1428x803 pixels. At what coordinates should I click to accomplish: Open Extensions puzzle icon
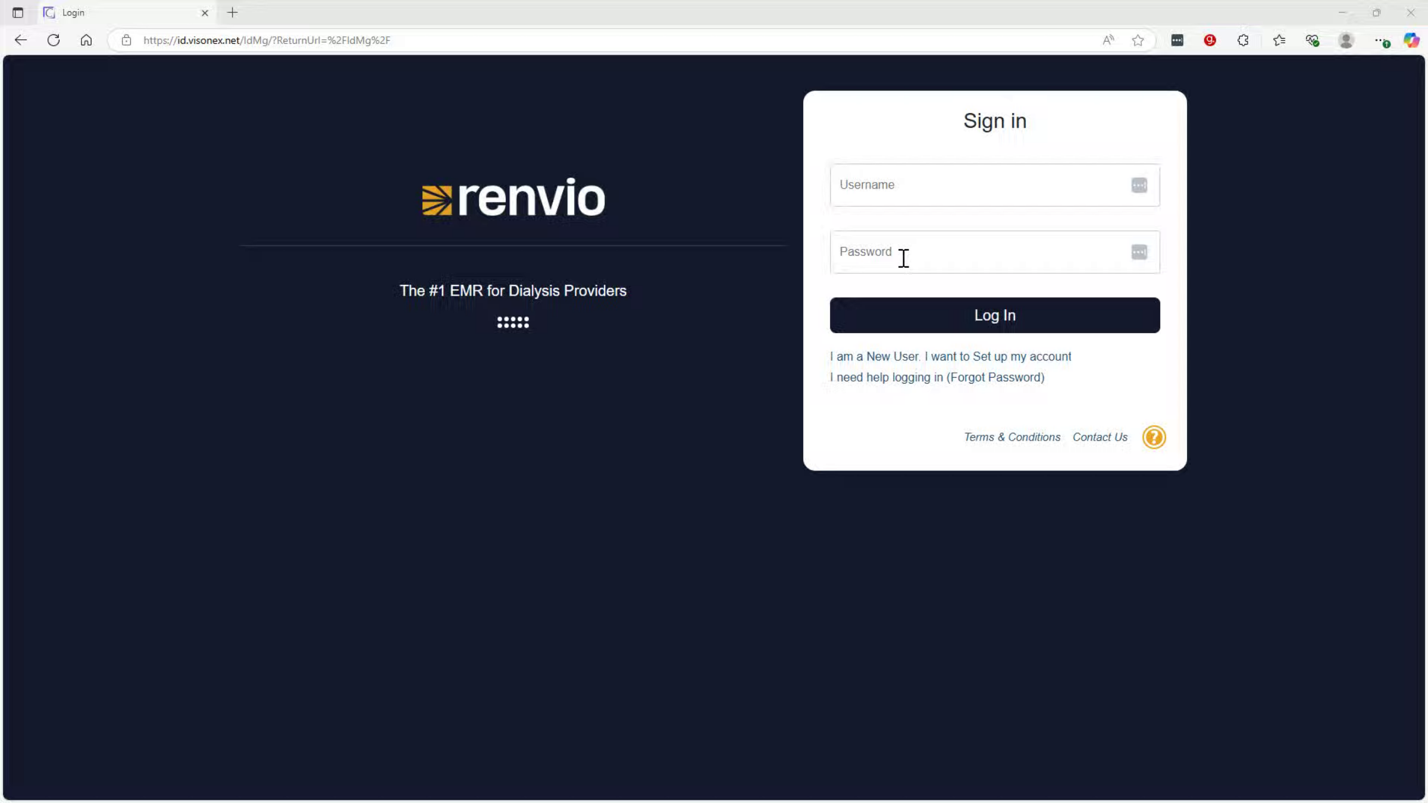(x=1243, y=40)
